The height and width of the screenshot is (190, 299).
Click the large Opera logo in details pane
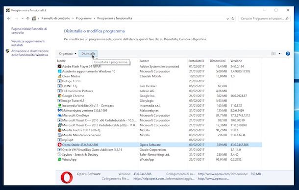click(x=67, y=177)
